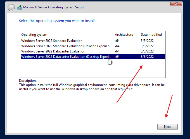Select Windows Server 2022 Standard Evaluation
190x139 pixels.
pyautogui.click(x=52, y=41)
